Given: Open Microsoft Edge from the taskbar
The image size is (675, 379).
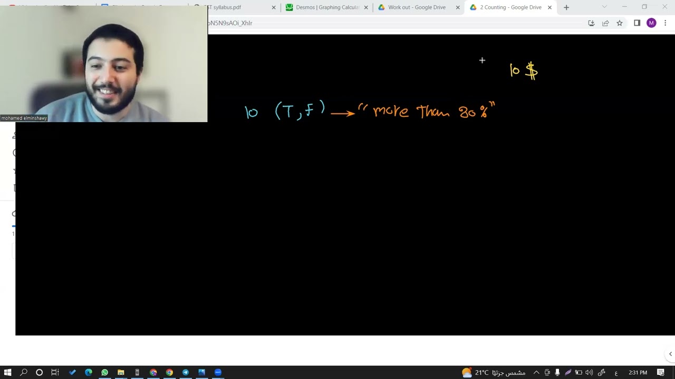Looking at the screenshot, I should tap(88, 373).
